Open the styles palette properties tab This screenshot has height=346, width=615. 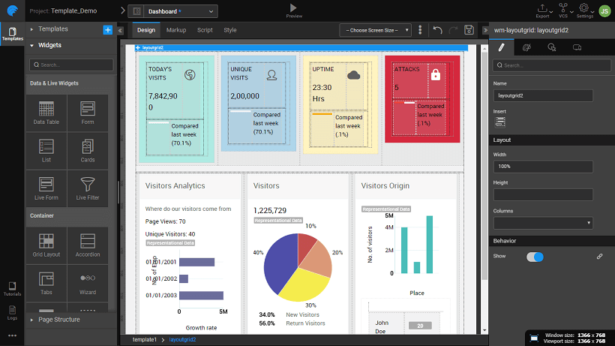(526, 47)
